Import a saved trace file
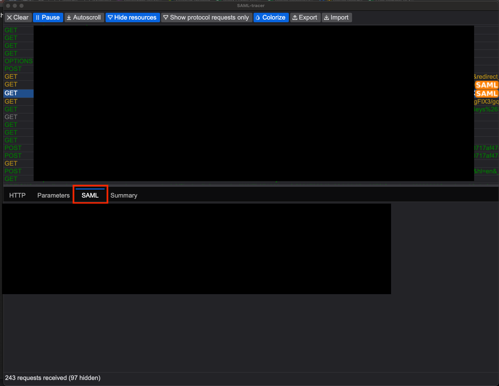The image size is (499, 386). 337,17
